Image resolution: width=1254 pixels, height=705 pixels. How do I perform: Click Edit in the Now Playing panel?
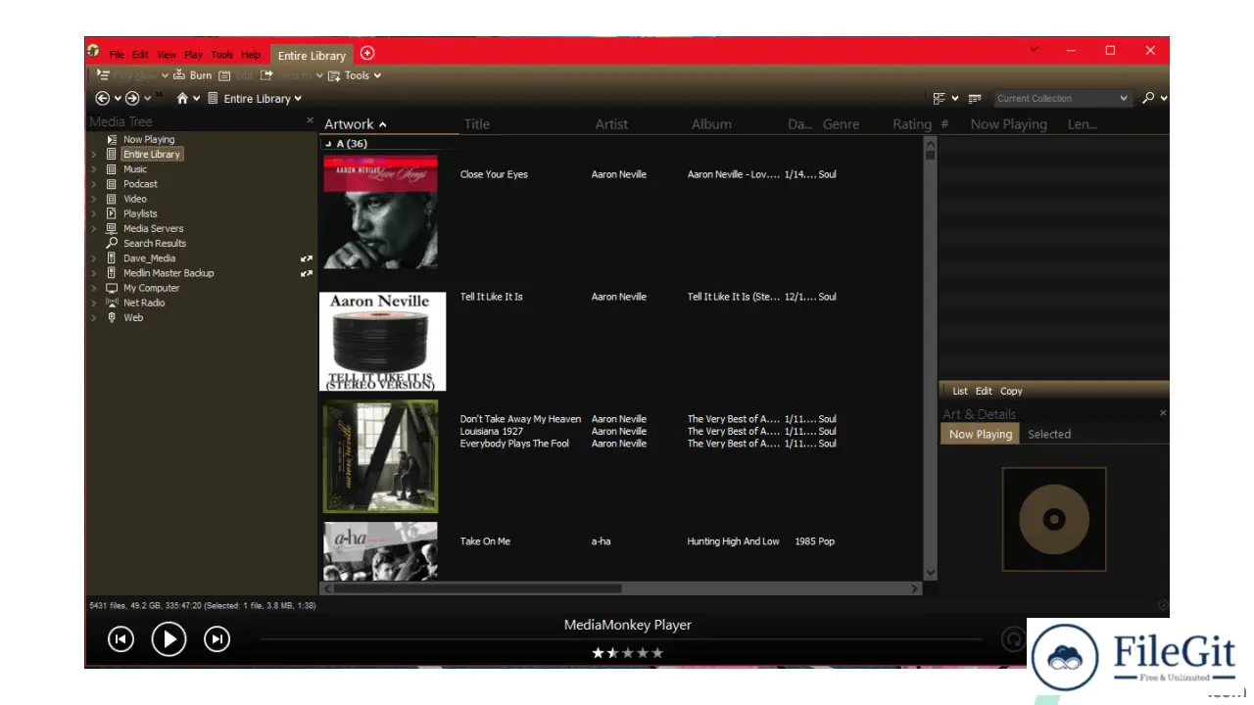point(984,391)
